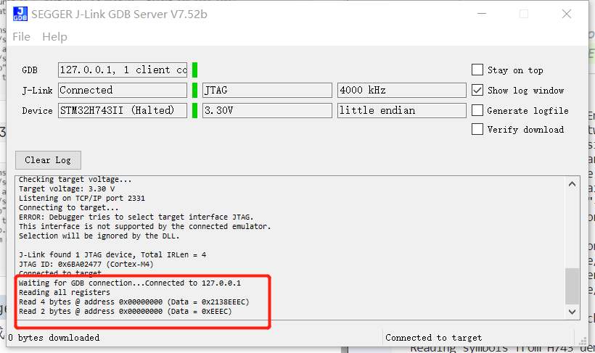This screenshot has width=595, height=353.
Task: Click the log scrollbar thumb
Action: pyautogui.click(x=573, y=286)
